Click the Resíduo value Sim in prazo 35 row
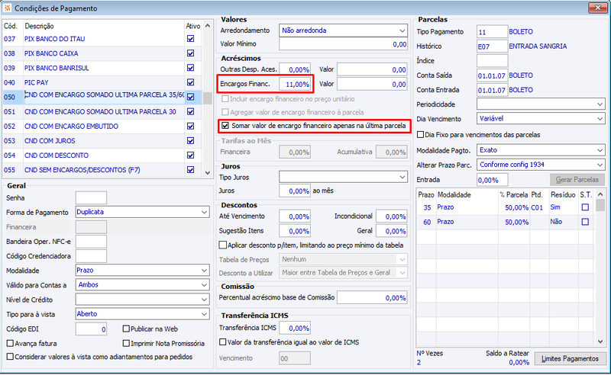Viewport: 611px width, 375px height. pyautogui.click(x=555, y=207)
